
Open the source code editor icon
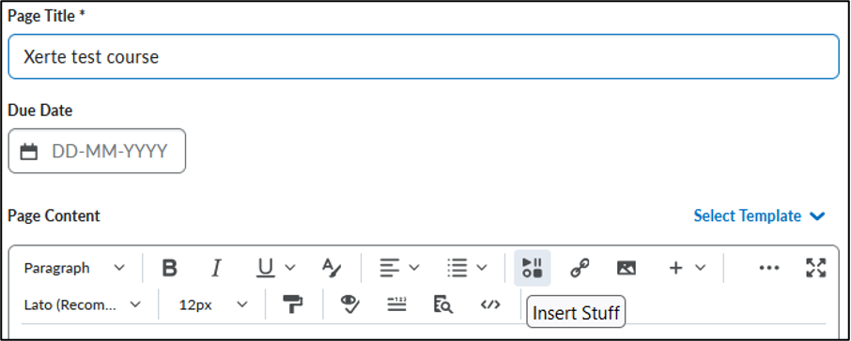(490, 304)
